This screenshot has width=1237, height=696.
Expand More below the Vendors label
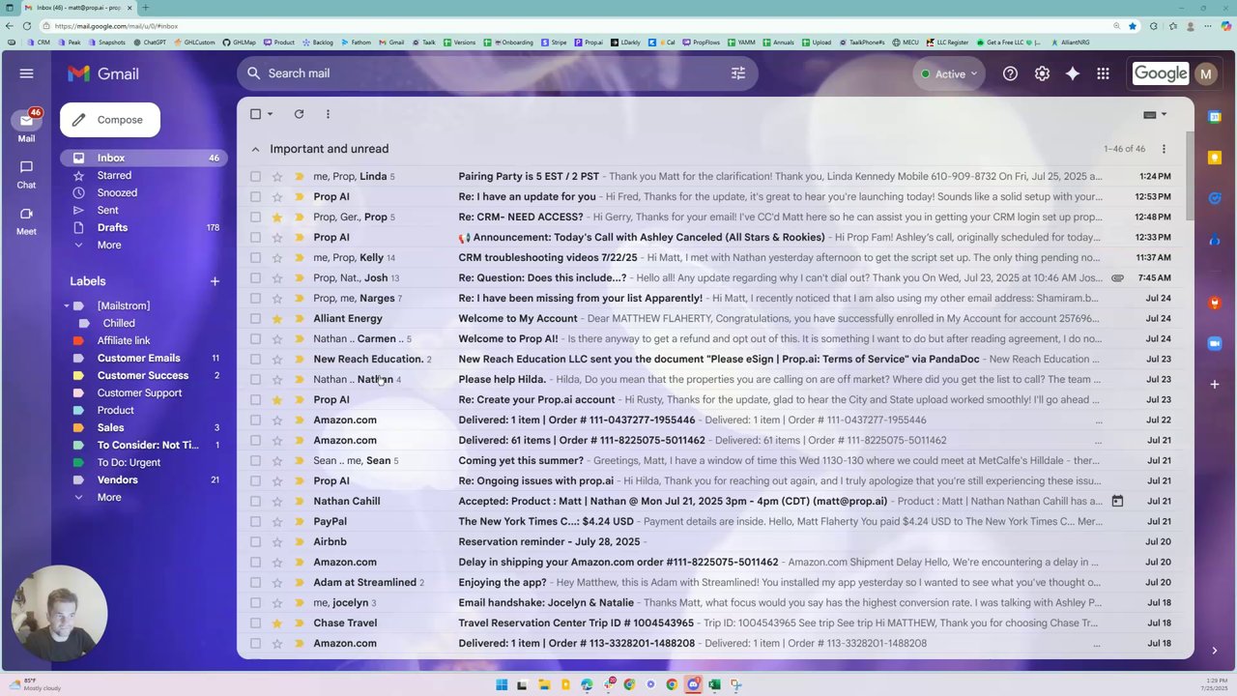pyautogui.click(x=109, y=497)
